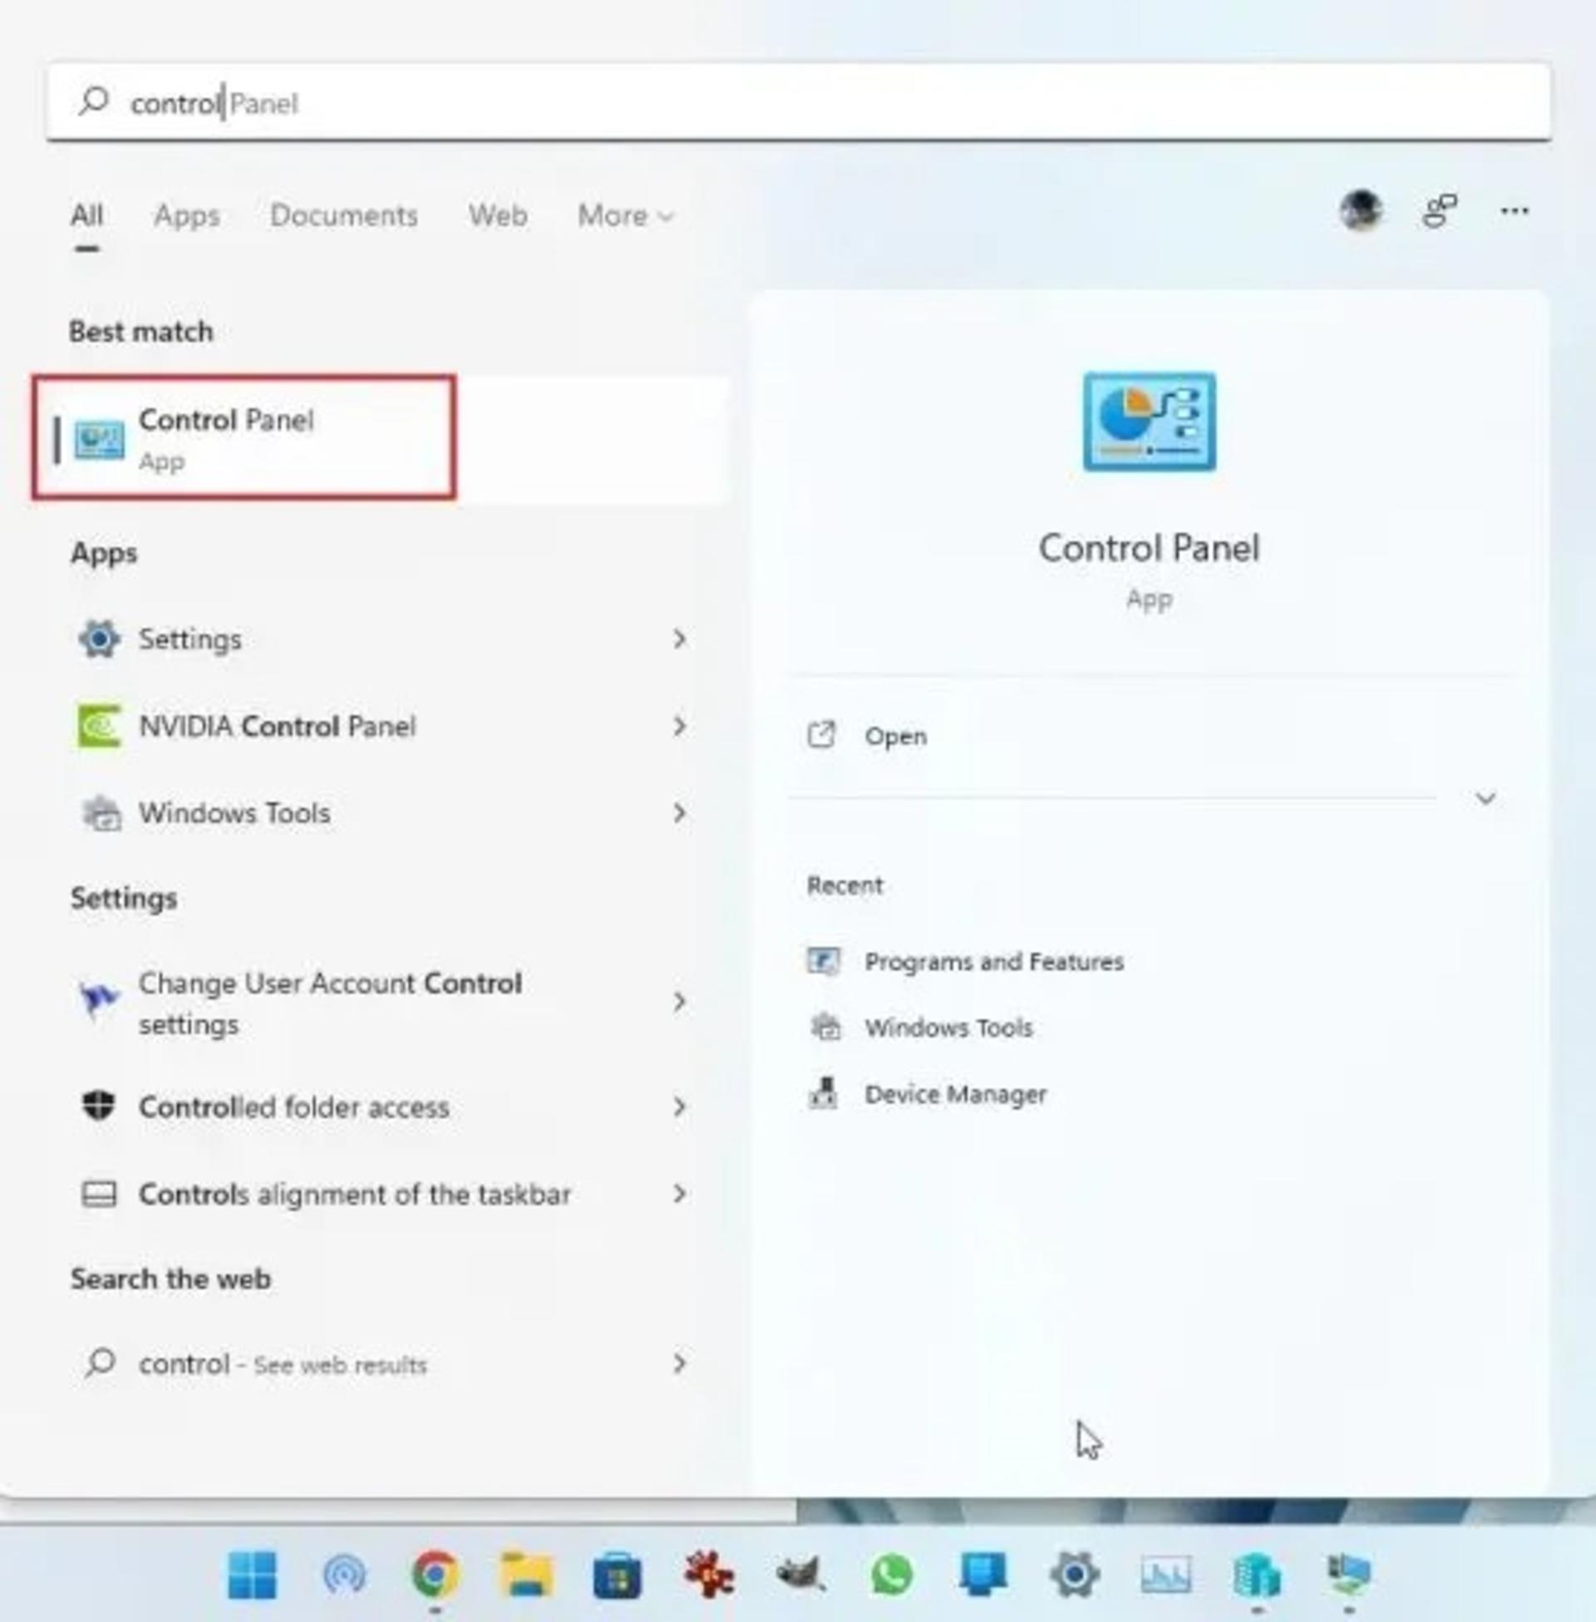
Task: Click the feedback people icon near the avatar
Action: 1439,211
